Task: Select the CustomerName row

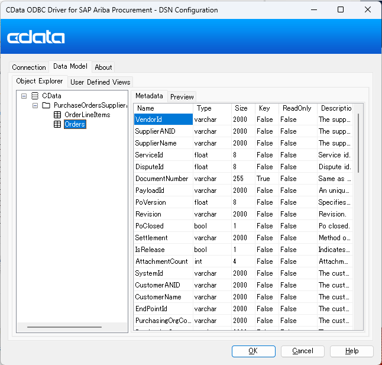Action: [x=243, y=297]
